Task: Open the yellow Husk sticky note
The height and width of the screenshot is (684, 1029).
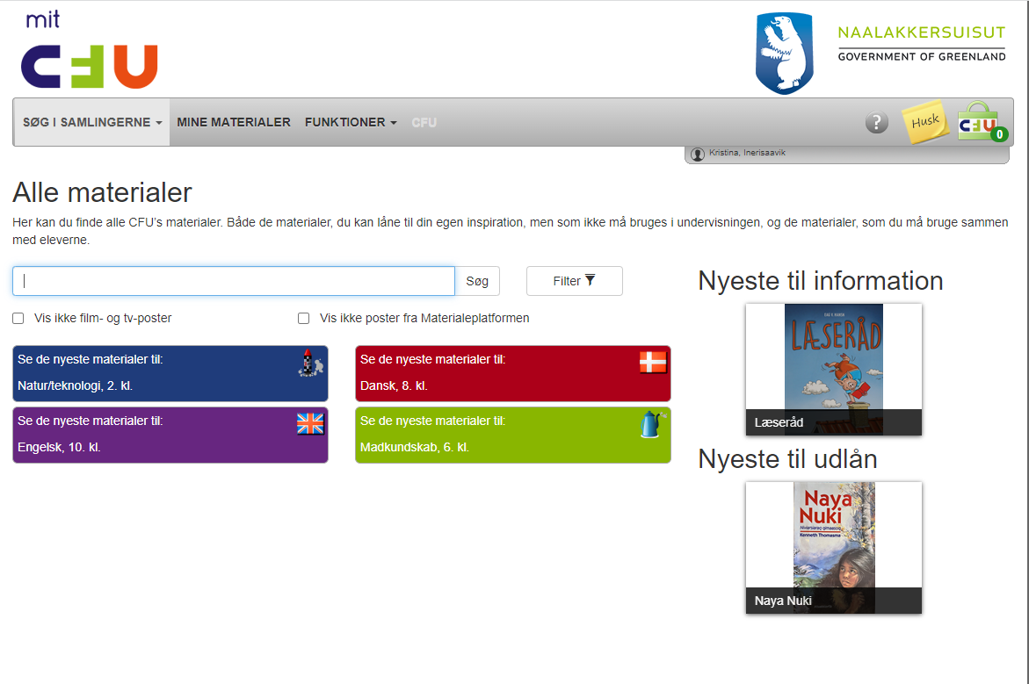Action: (925, 123)
